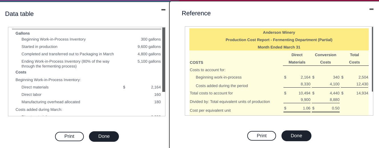Click the 2,164 value in Data table

click(156, 87)
